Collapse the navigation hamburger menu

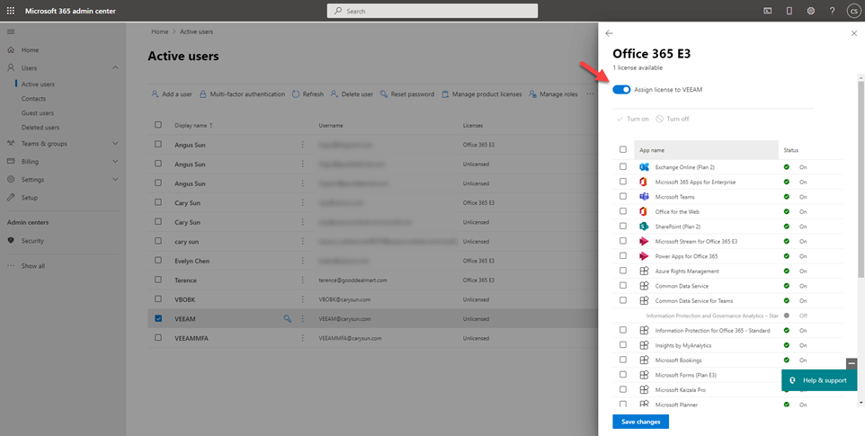pyautogui.click(x=11, y=31)
